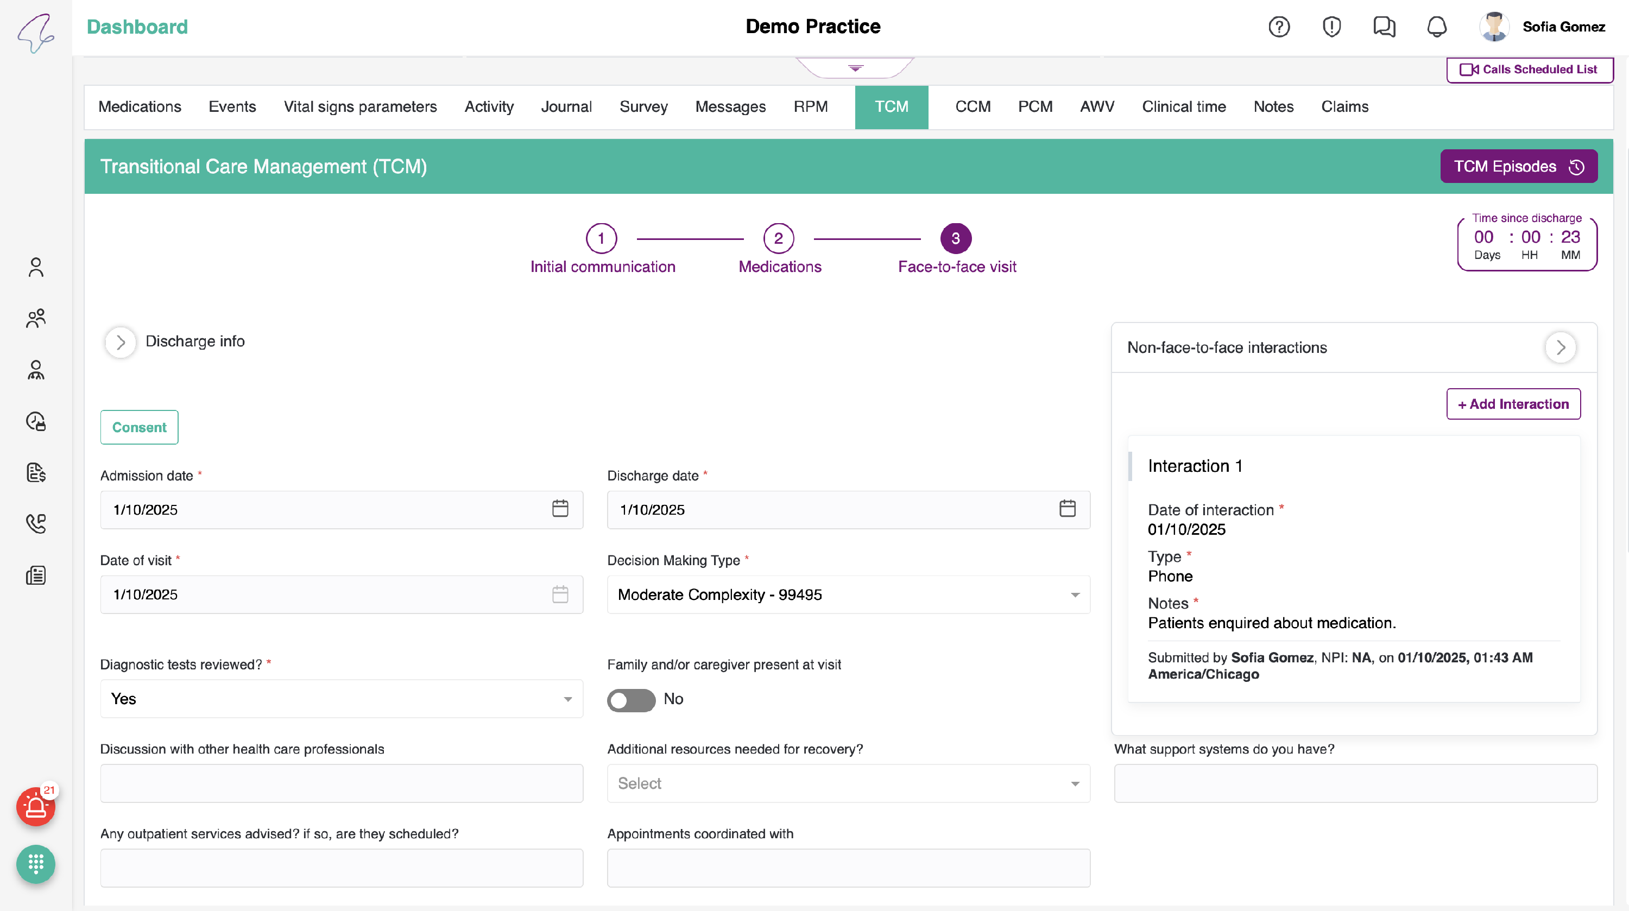Image resolution: width=1629 pixels, height=911 pixels.
Task: Click the help question mark icon
Action: pyautogui.click(x=1279, y=27)
